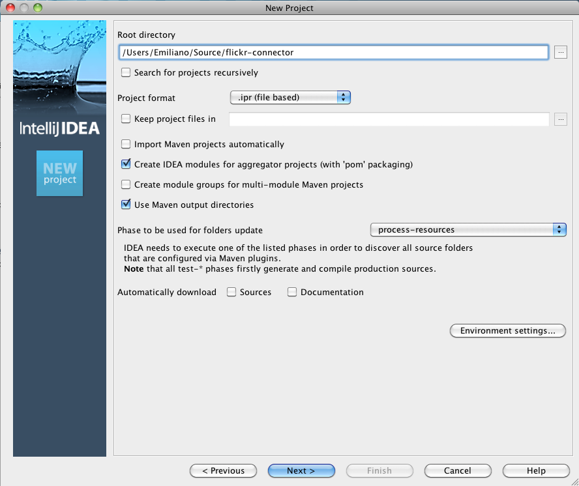
Task: Enable Search for projects recursively
Action: tap(126, 73)
